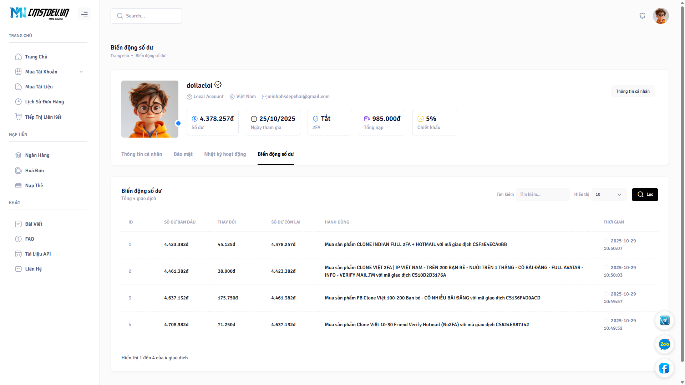Switch to the Bảo mật tab
Screen dimensions: 685x385
[183, 154]
